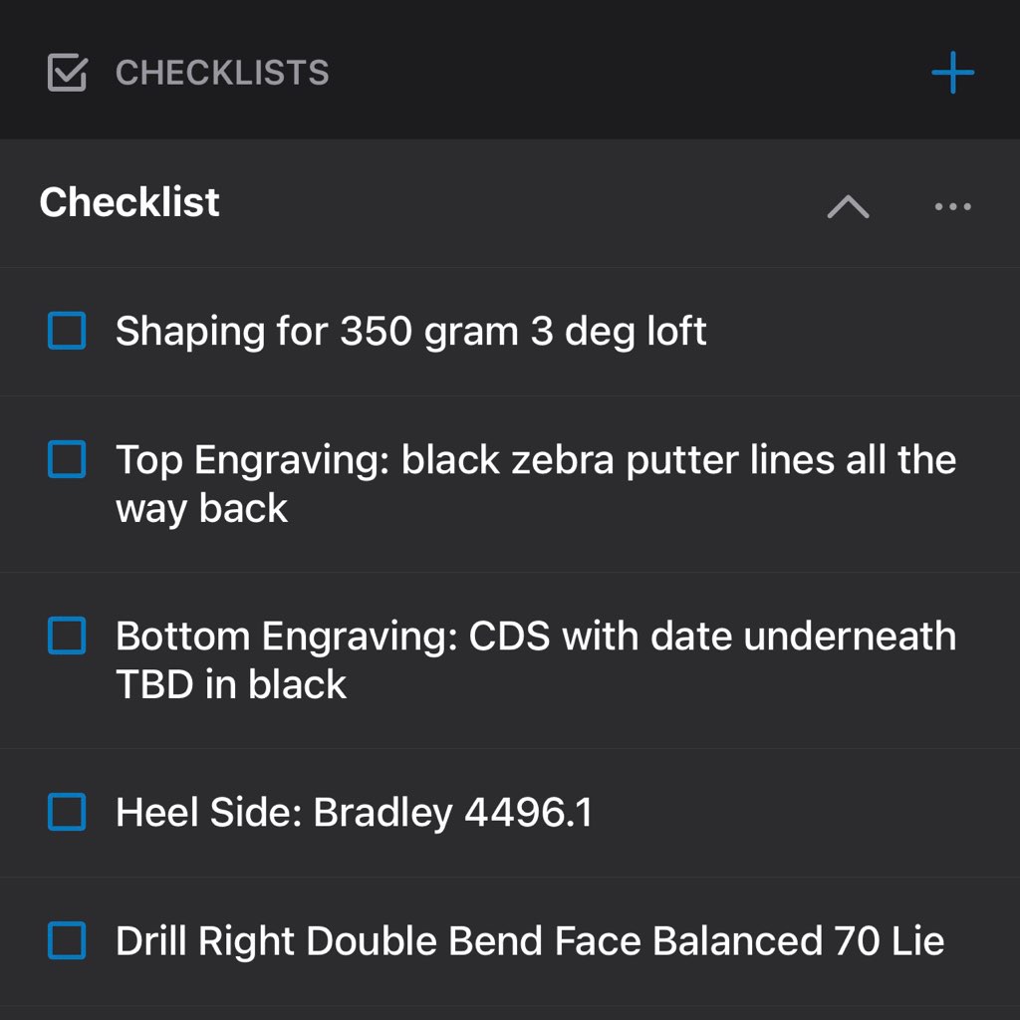The height and width of the screenshot is (1020, 1020).
Task: Click the words 'way back' in Top Engraving
Action: (x=201, y=509)
